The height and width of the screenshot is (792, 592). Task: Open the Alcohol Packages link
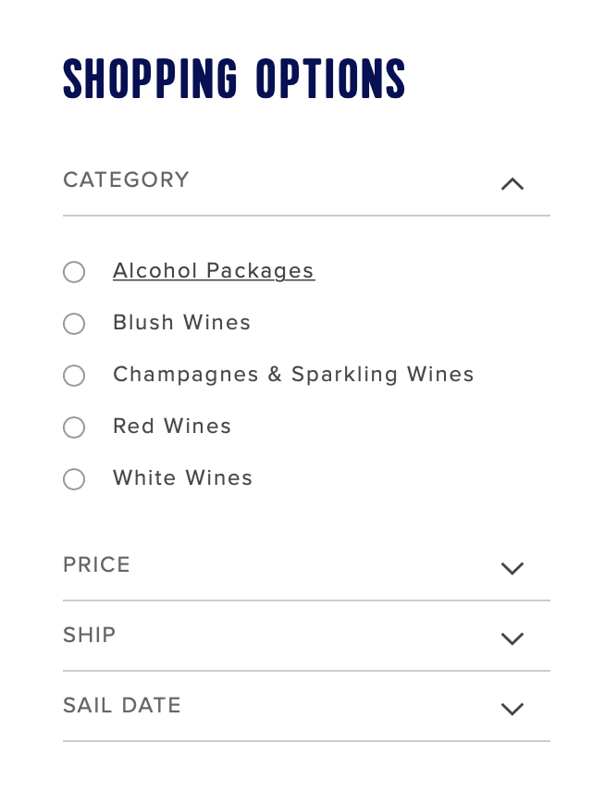(x=214, y=271)
